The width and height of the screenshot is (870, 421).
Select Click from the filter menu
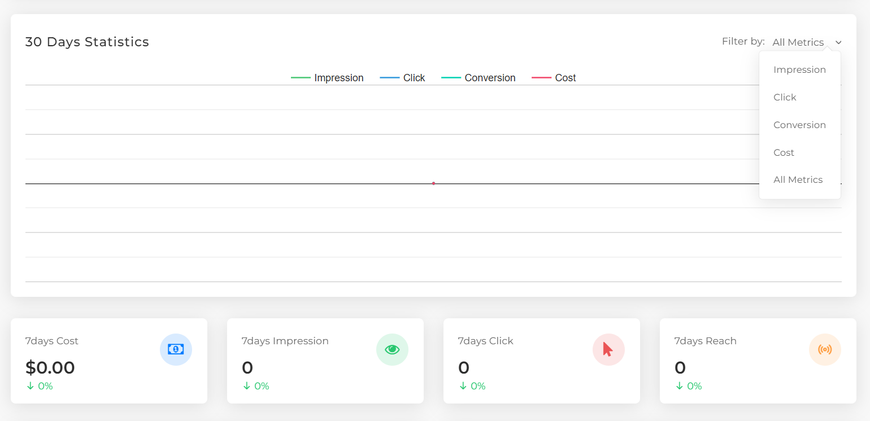(799, 97)
